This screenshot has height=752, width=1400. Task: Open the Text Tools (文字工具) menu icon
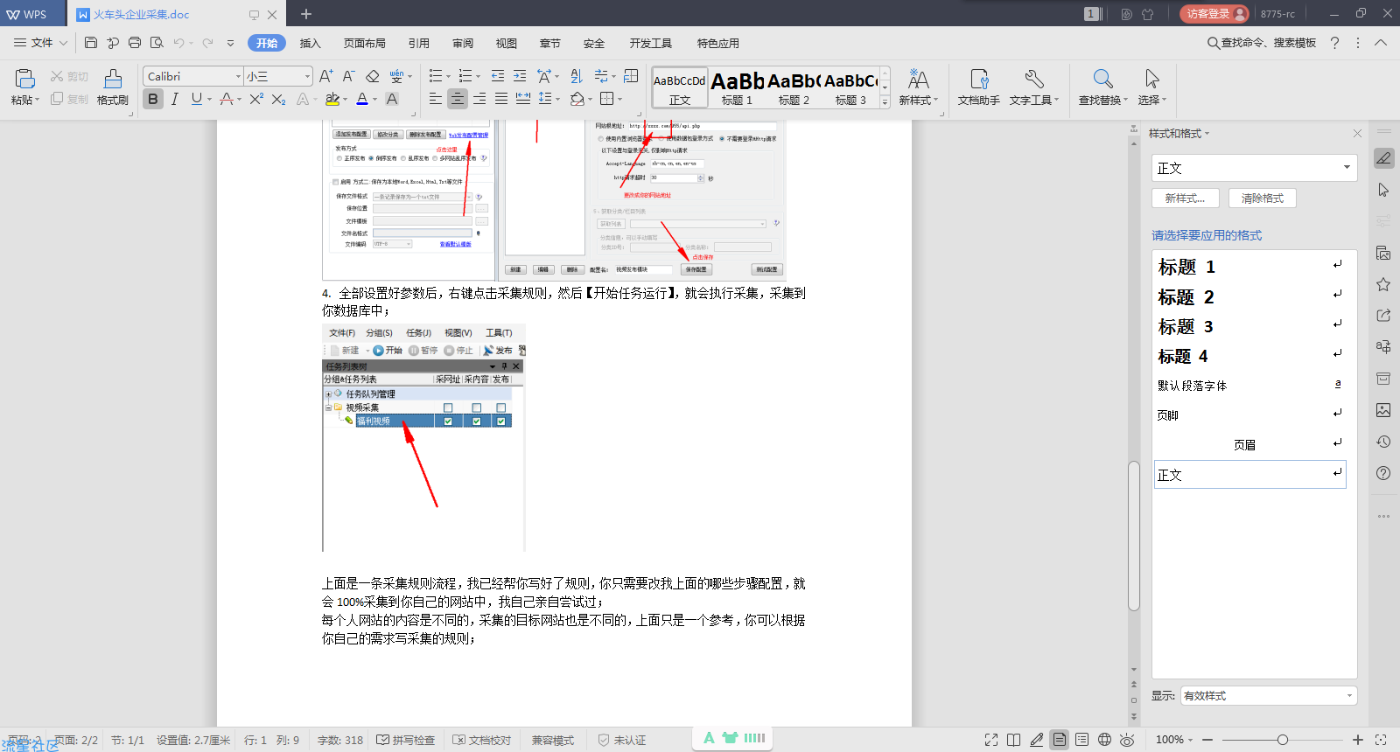point(1034,79)
